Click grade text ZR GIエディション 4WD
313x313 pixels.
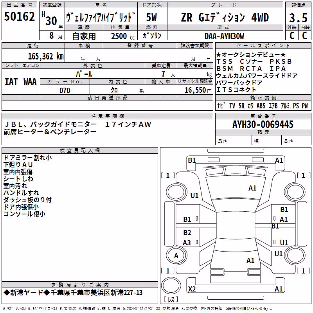point(225,17)
